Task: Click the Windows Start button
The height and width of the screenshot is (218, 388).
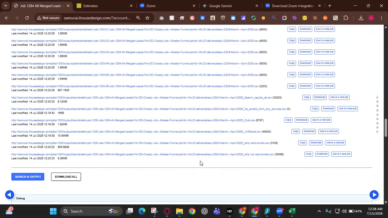Action: pos(53,211)
